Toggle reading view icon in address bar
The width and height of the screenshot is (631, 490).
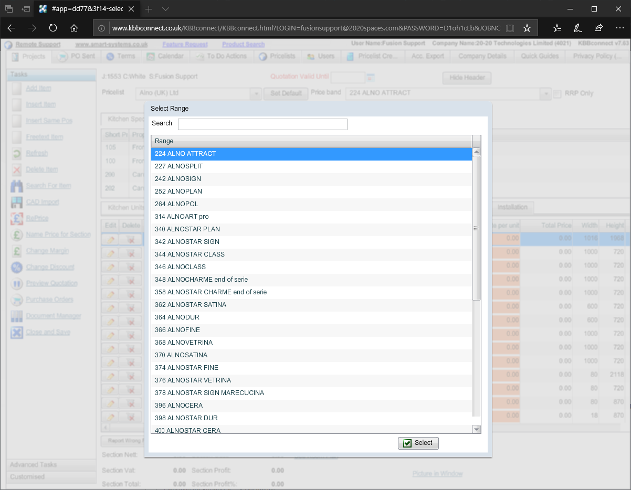pos(510,28)
